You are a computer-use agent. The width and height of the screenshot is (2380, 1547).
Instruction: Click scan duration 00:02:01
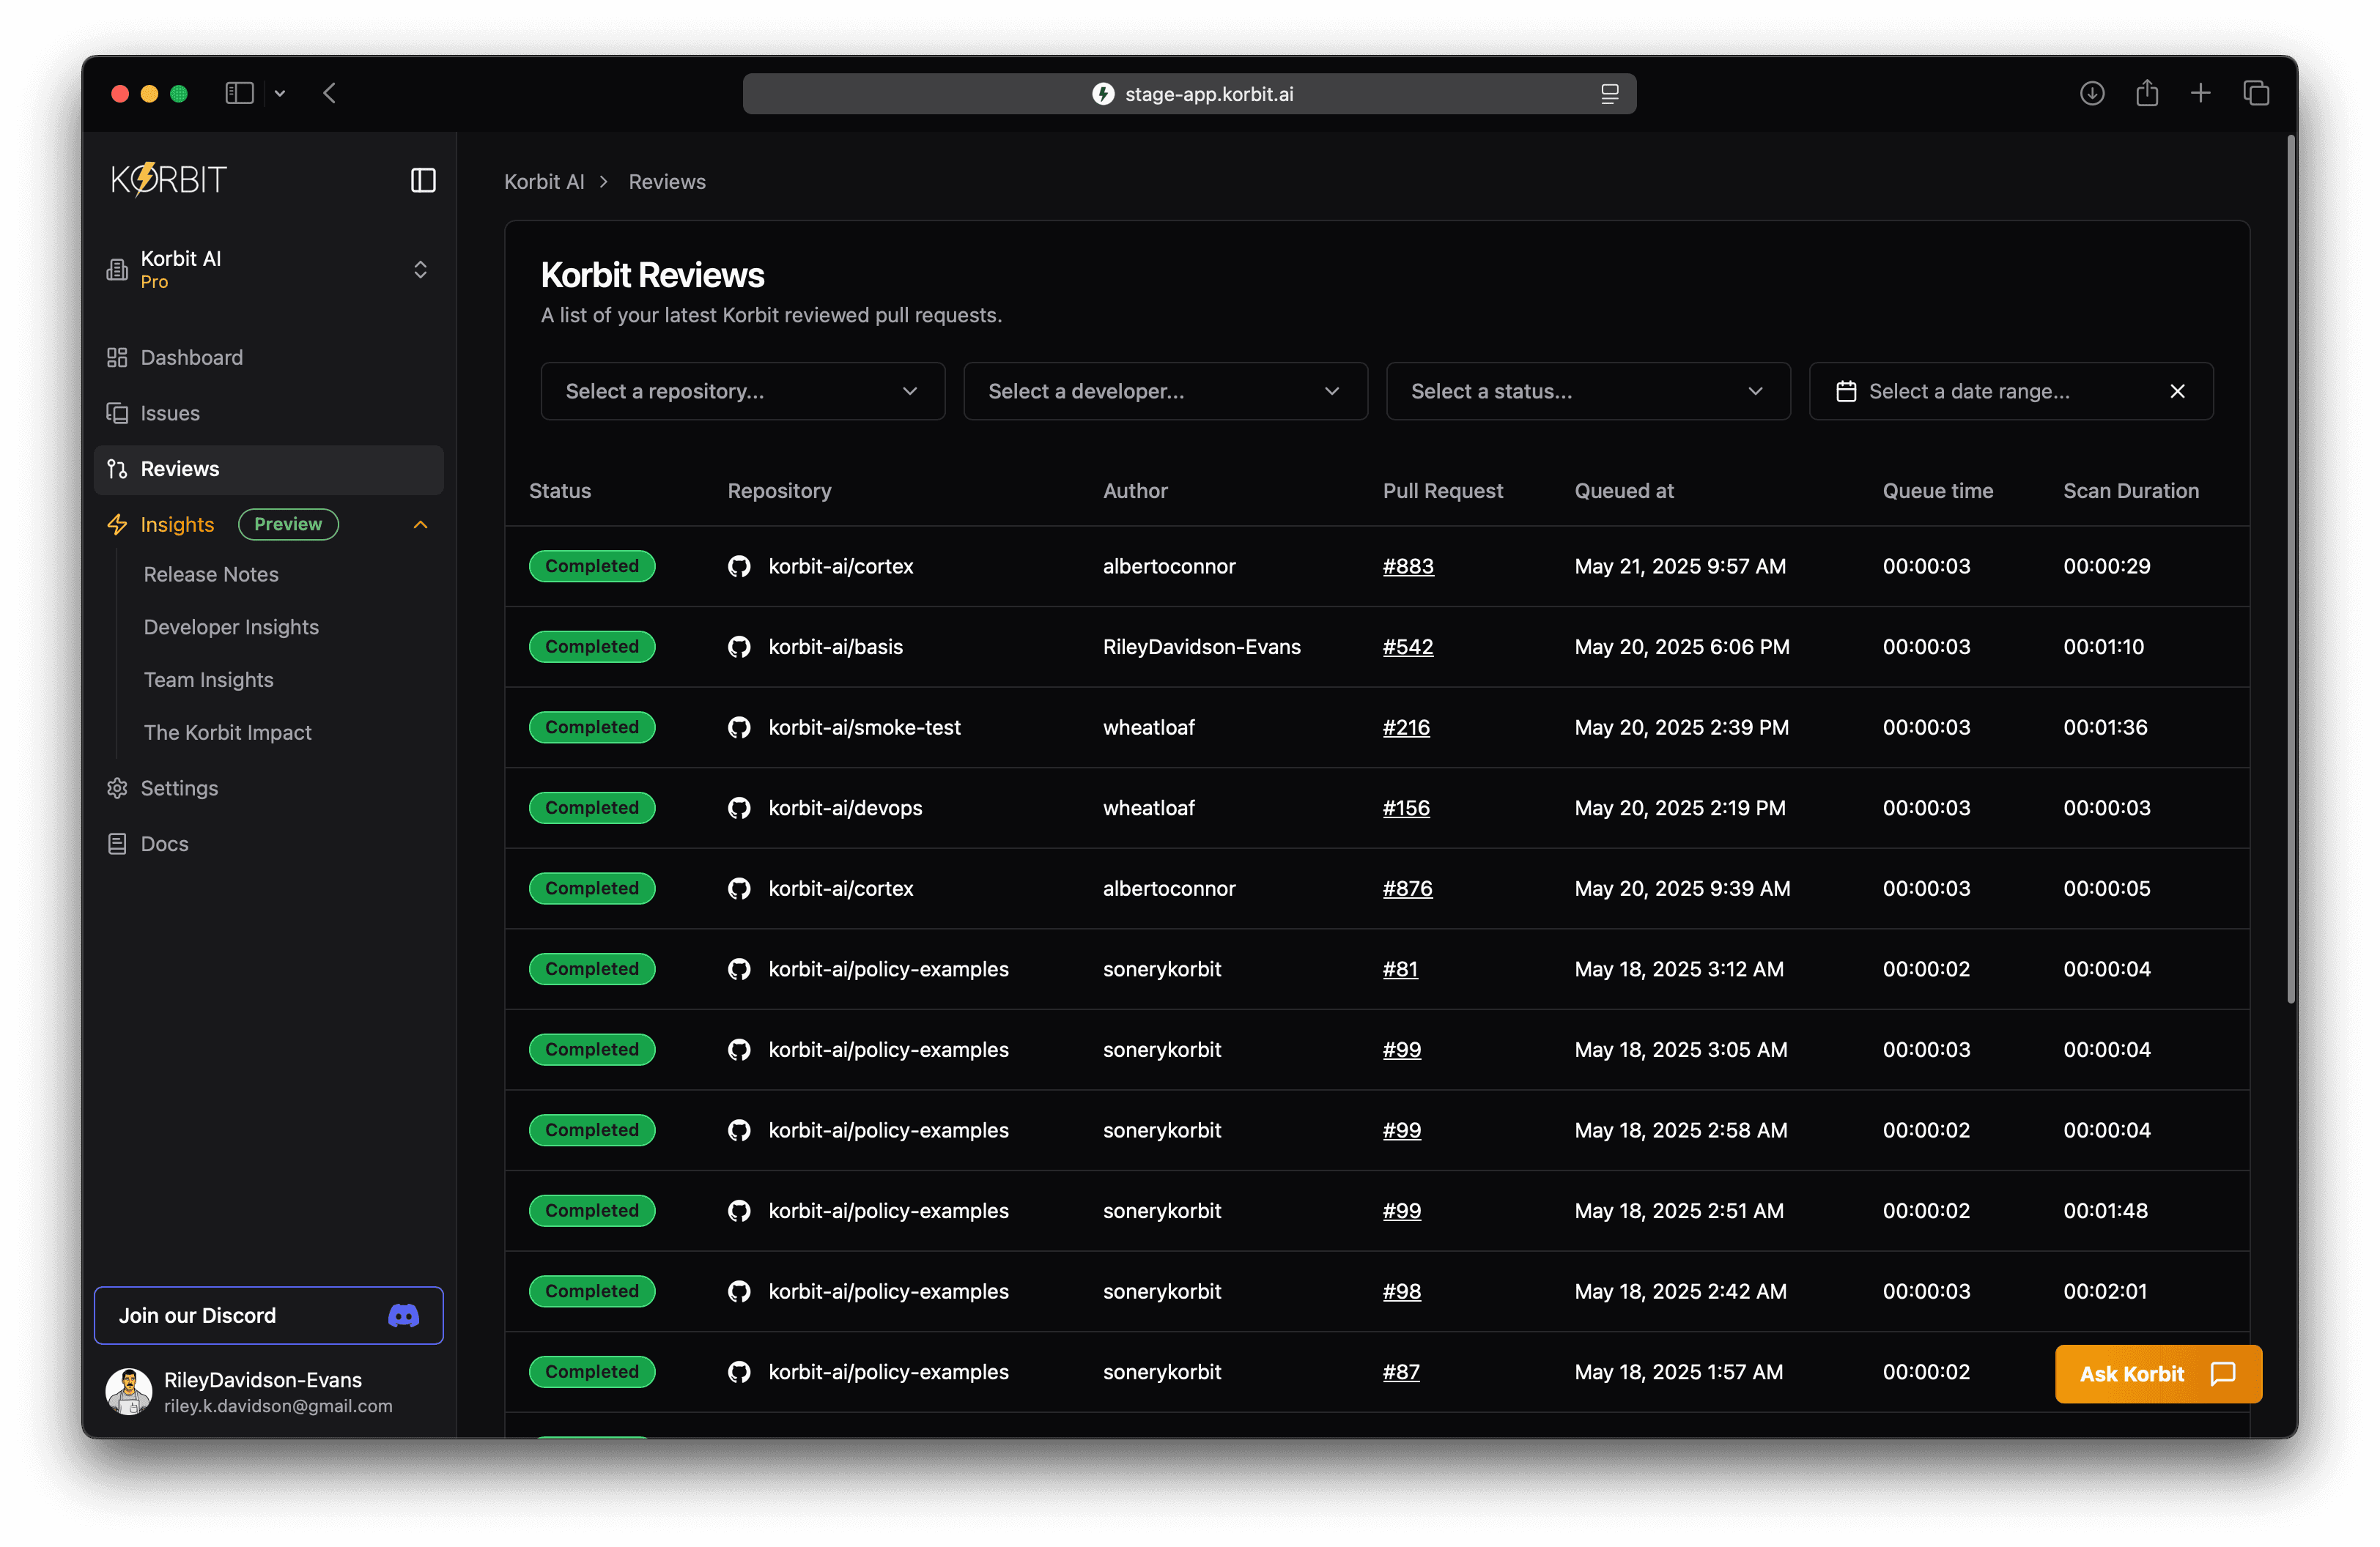pos(2105,1291)
